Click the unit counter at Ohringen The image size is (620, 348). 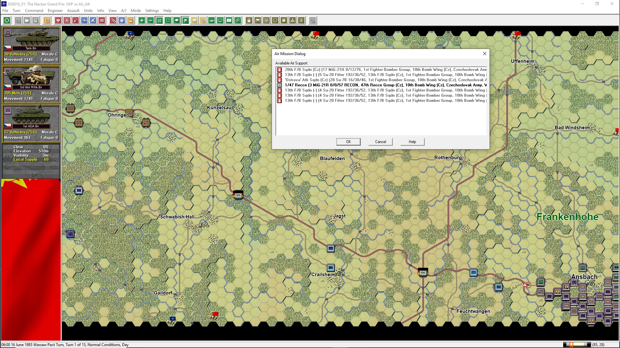point(129,113)
